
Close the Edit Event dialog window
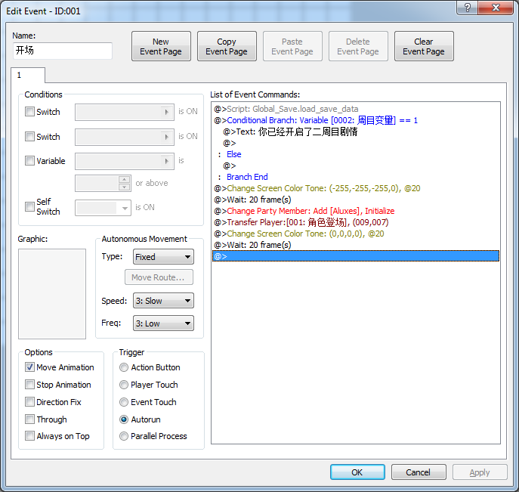[x=495, y=8]
